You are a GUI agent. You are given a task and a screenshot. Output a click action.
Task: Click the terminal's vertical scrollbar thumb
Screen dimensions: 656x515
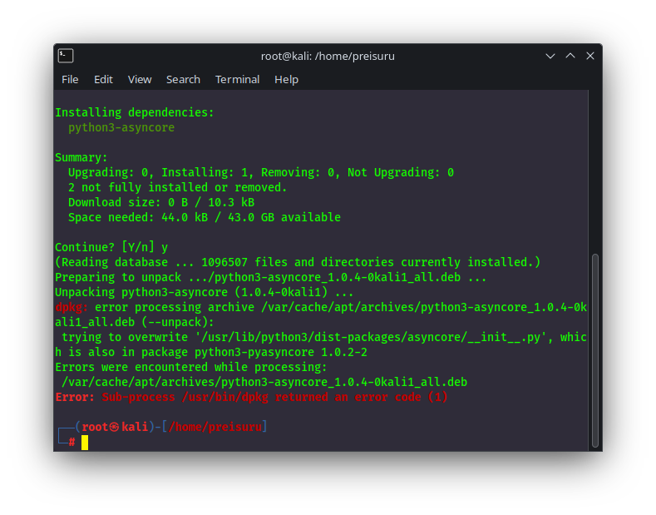(594, 349)
